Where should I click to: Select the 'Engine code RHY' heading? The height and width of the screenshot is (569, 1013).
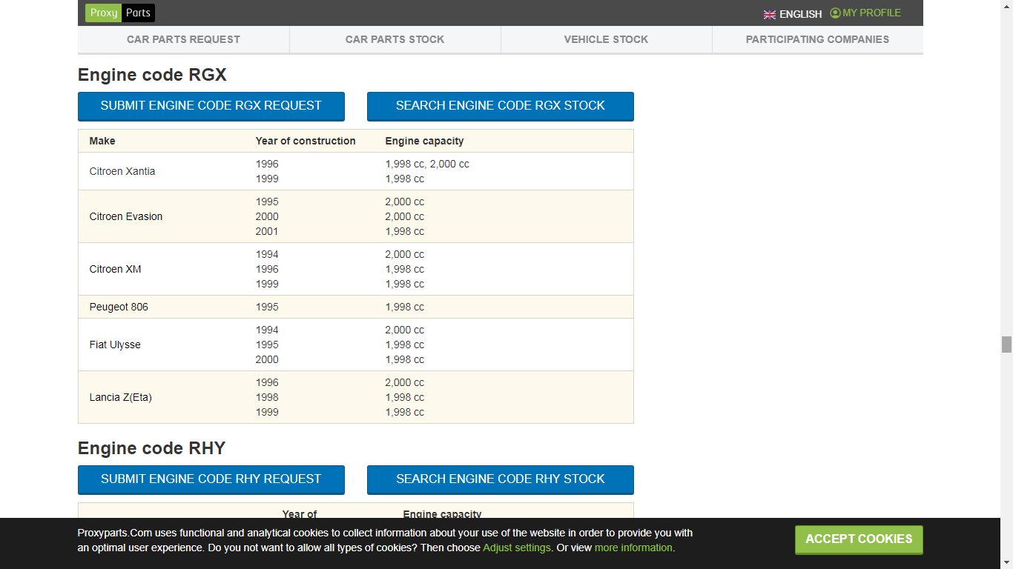pos(151,448)
